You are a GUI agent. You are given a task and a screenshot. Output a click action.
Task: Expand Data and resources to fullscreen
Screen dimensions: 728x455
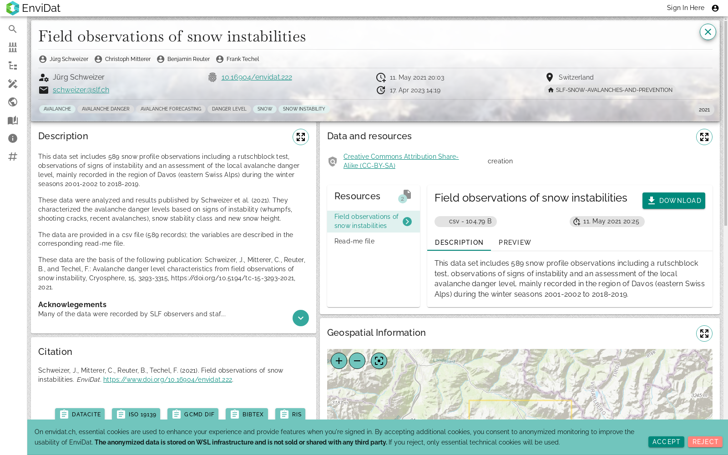click(704, 137)
